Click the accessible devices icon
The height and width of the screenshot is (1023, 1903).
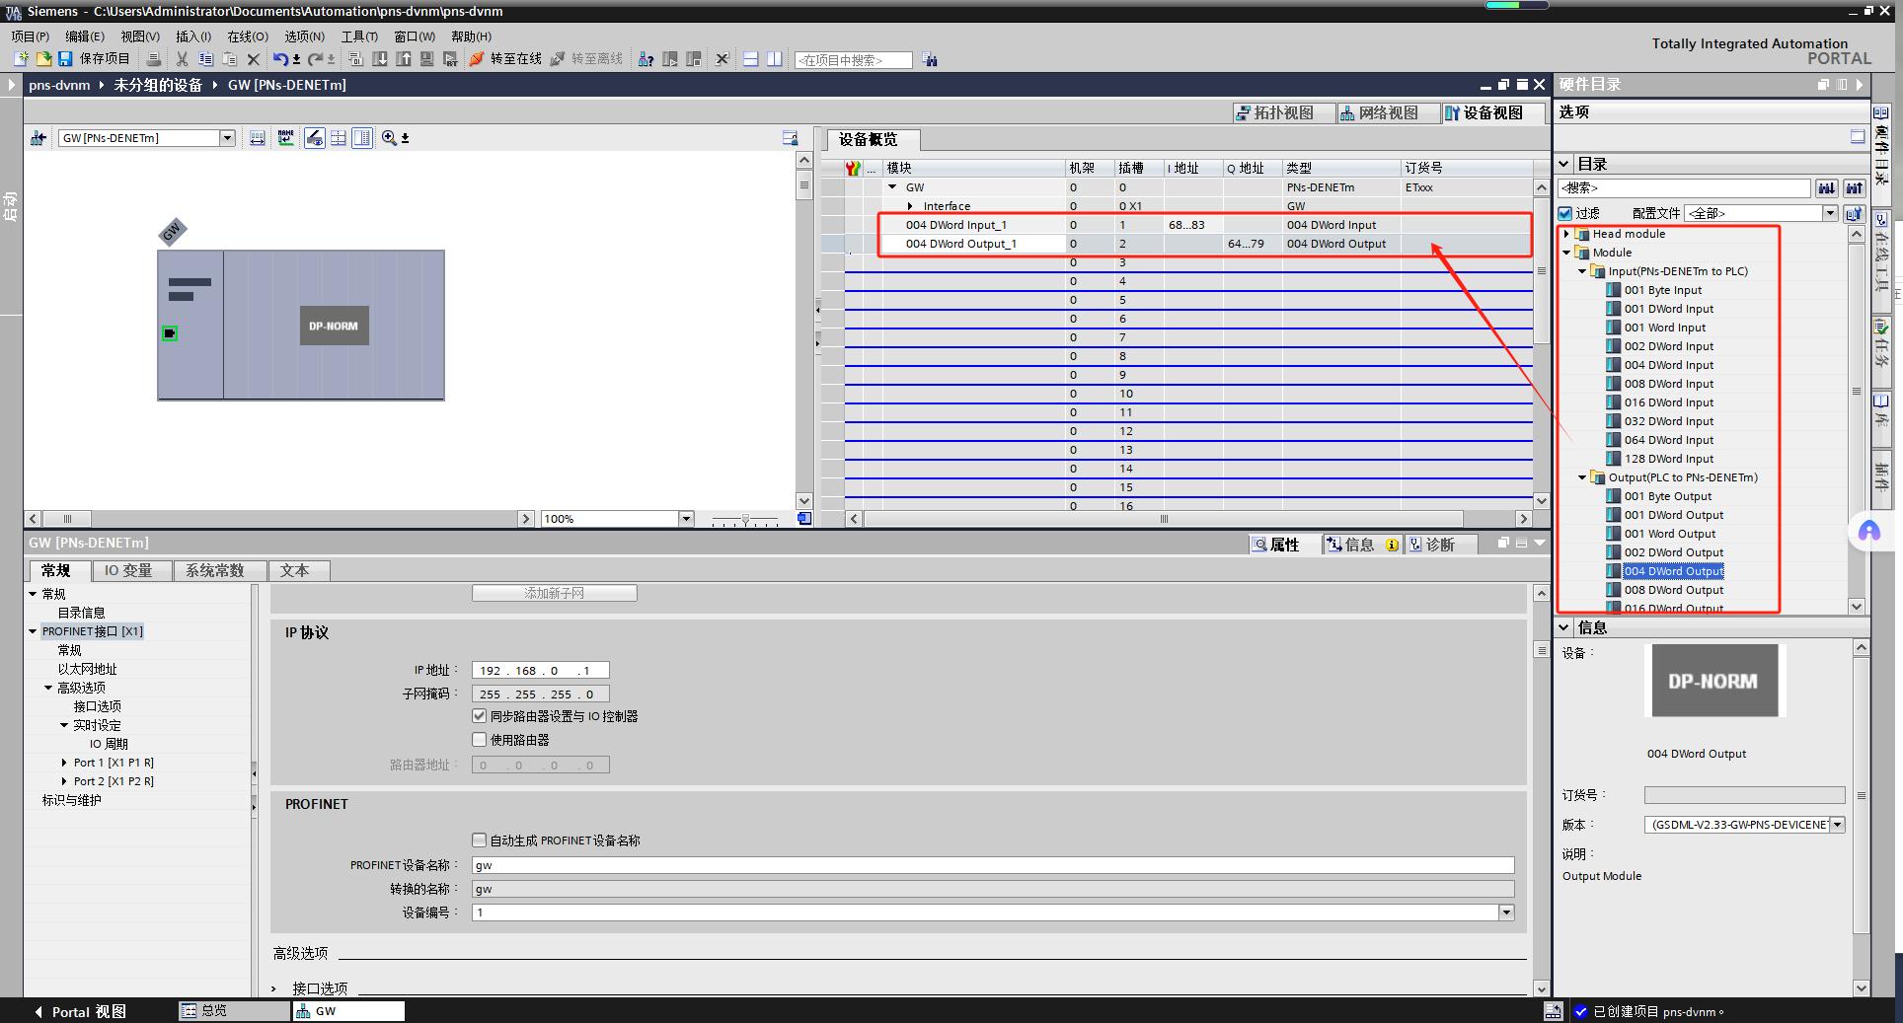(x=646, y=59)
